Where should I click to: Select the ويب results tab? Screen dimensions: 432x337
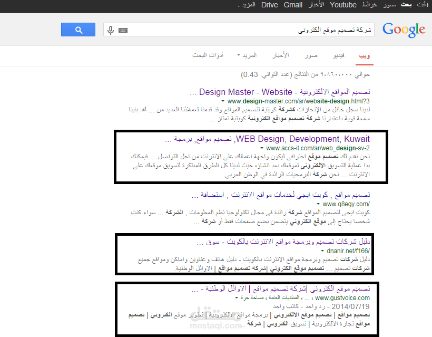[364, 56]
